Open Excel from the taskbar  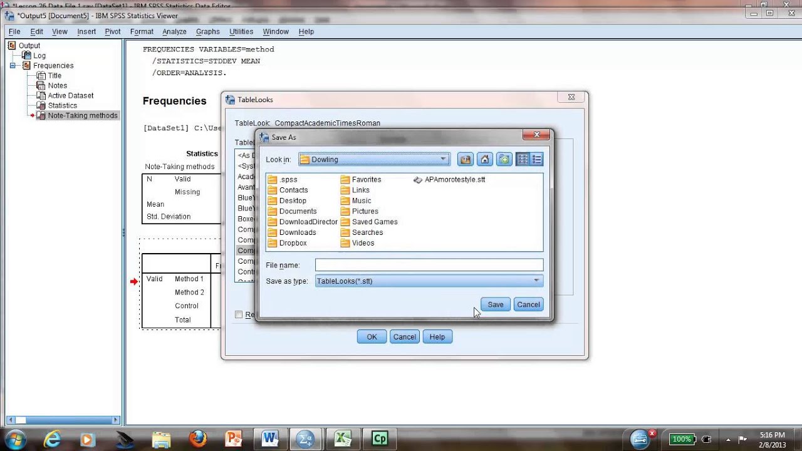click(x=343, y=438)
